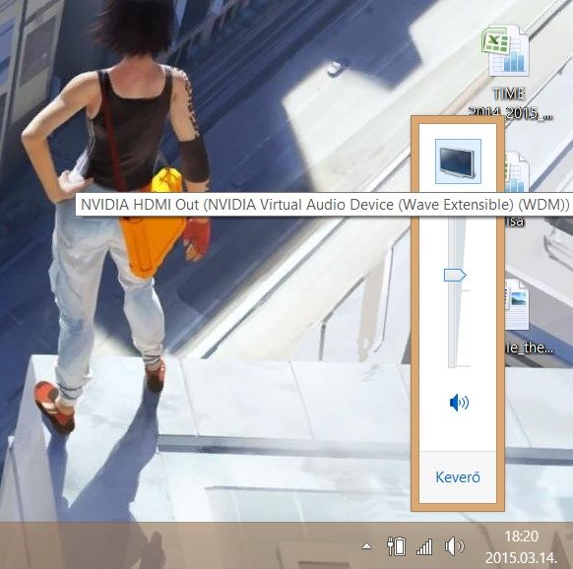This screenshot has height=569, width=573.
Task: Click the volume slider thumb
Action: click(x=455, y=276)
